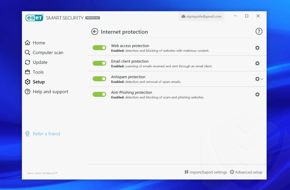
Task: Open the help question mark icon
Action: pos(259,31)
